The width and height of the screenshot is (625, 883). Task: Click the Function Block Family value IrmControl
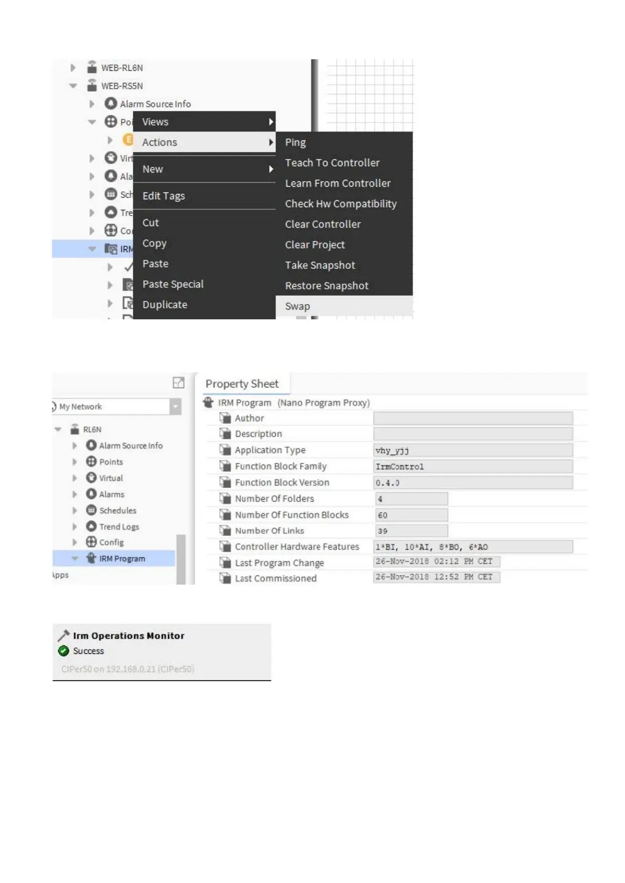[473, 466]
